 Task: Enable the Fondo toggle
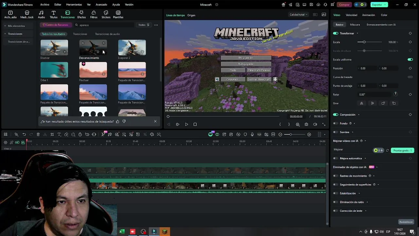(x=336, y=124)
